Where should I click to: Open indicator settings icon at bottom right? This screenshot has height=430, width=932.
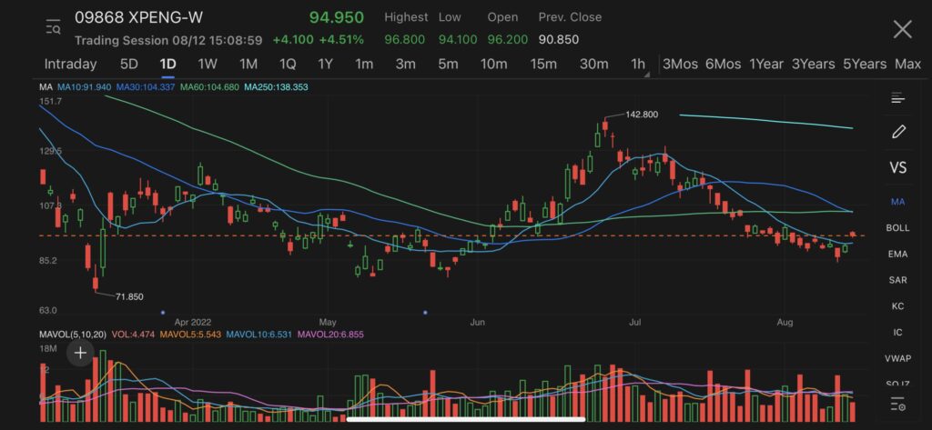coord(898,405)
